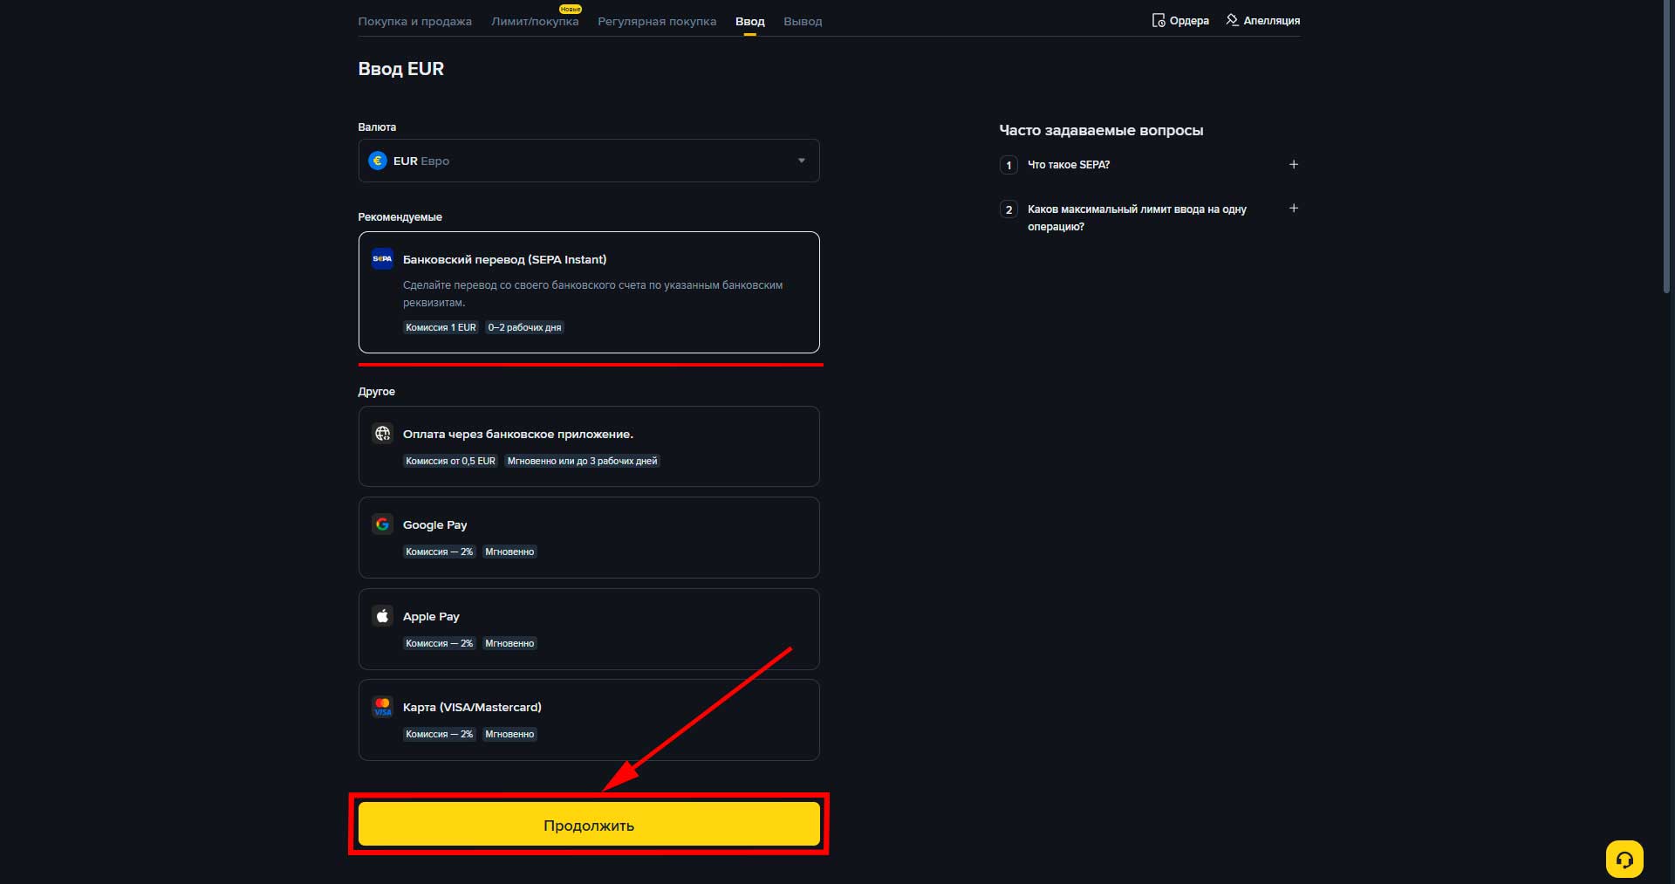1675x884 pixels.
Task: Open the support headset chat button
Action: coord(1624,860)
